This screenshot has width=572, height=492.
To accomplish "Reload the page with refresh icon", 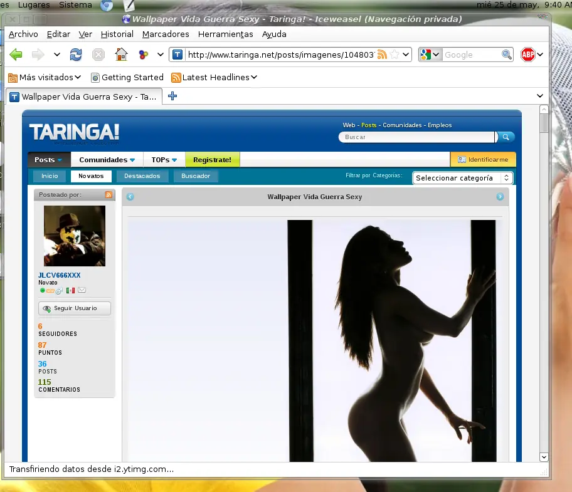I will 76,55.
